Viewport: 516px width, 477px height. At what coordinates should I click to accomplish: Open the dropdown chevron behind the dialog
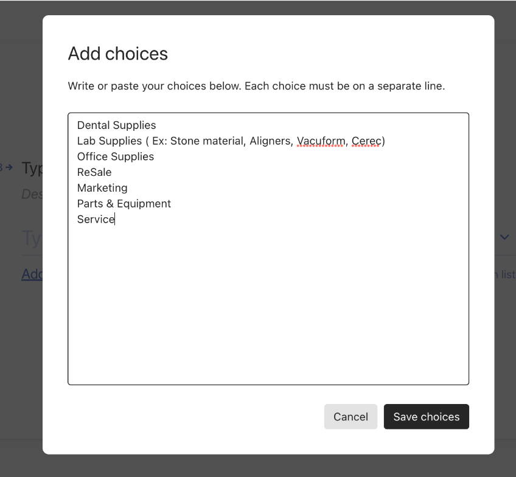[x=504, y=237]
